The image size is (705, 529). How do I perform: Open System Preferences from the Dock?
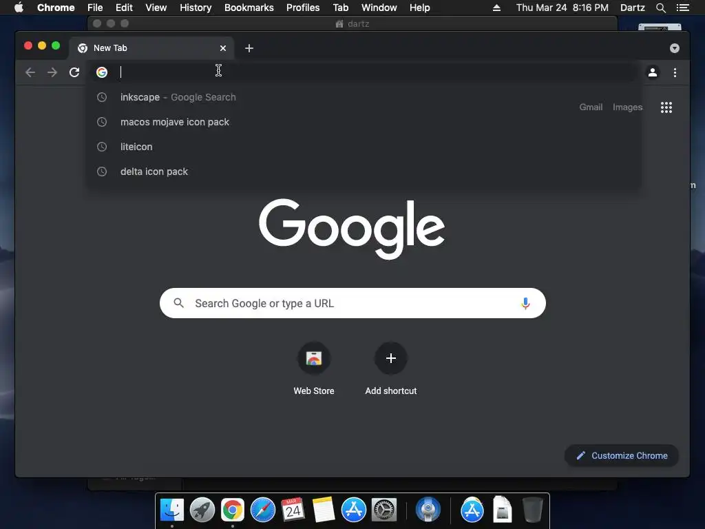click(384, 510)
